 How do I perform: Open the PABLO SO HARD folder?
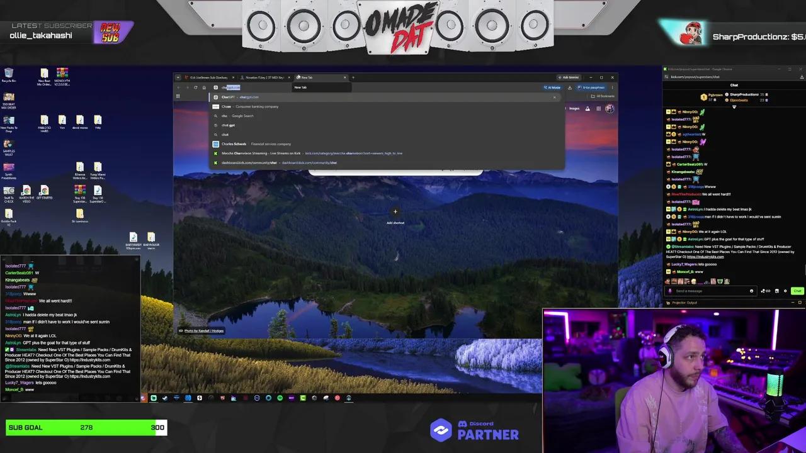[44, 123]
